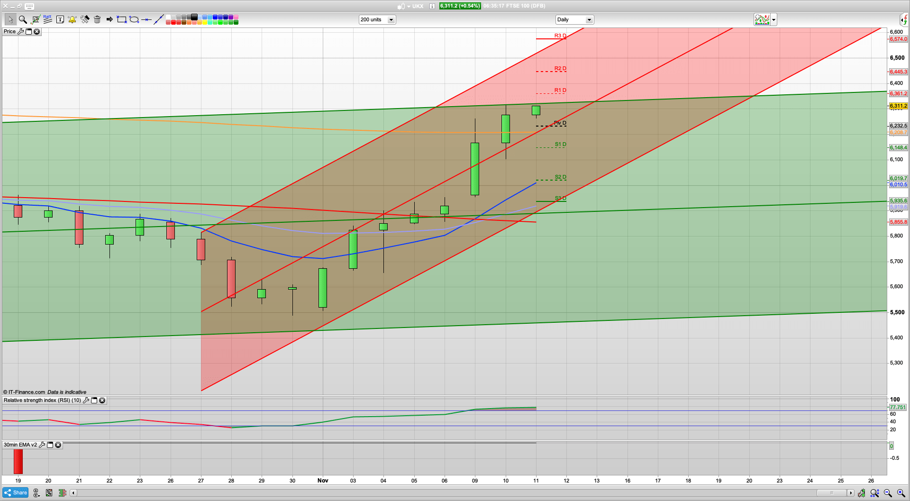Screen dimensions: 910x501
Task: Open the Price panel settings wrench
Action: pyautogui.click(x=21, y=31)
